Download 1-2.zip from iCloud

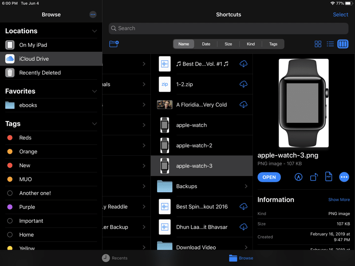pos(243,84)
